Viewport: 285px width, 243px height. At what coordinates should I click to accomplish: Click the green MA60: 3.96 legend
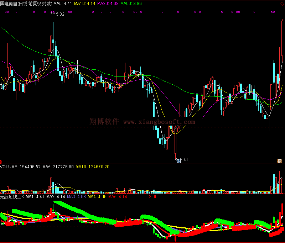point(131,3)
